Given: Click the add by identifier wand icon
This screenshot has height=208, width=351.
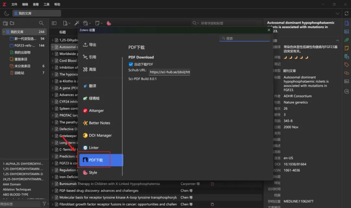Looking at the screenshot, I should [x=77, y=23].
